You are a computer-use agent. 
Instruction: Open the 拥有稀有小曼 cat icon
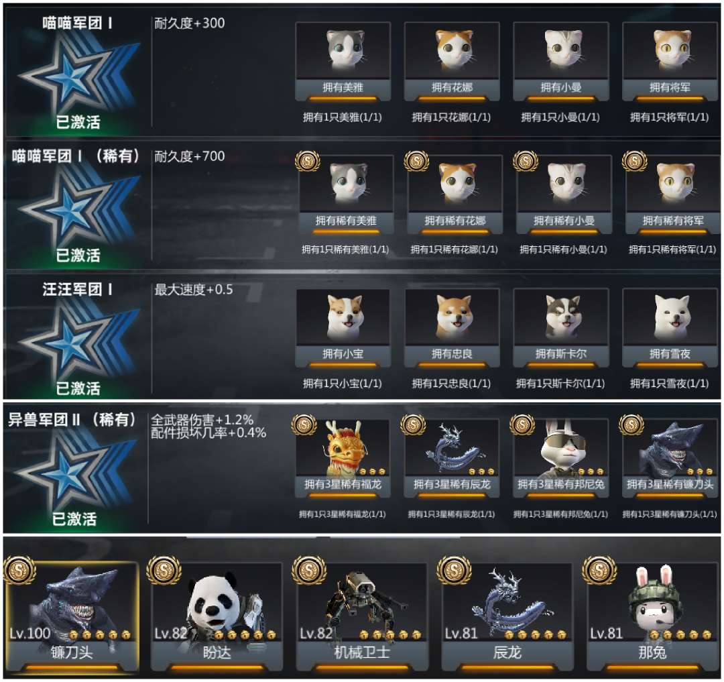click(564, 194)
